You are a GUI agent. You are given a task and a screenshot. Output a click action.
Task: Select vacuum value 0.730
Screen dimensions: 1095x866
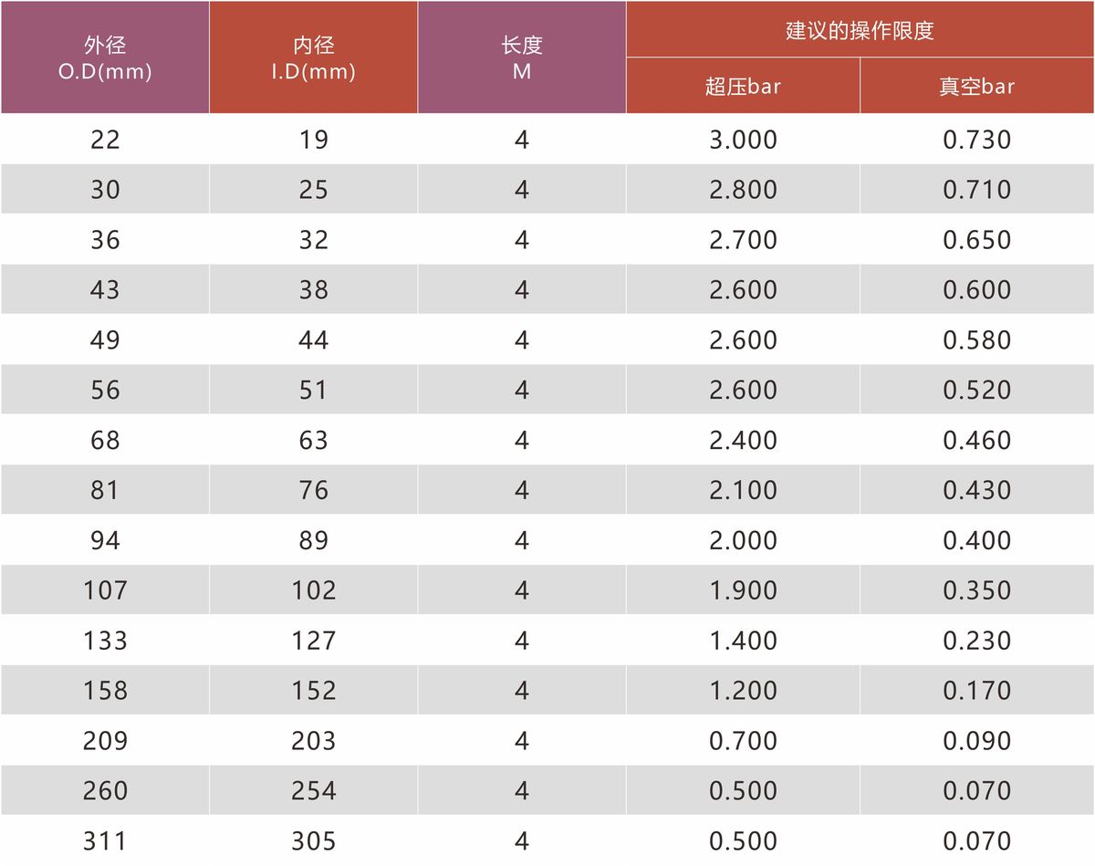coord(977,140)
